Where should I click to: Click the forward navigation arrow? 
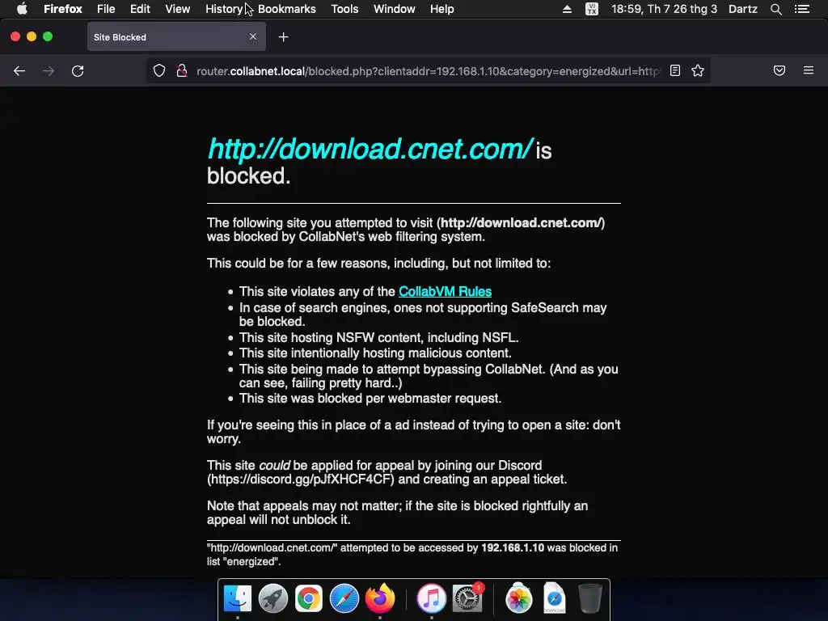49,71
